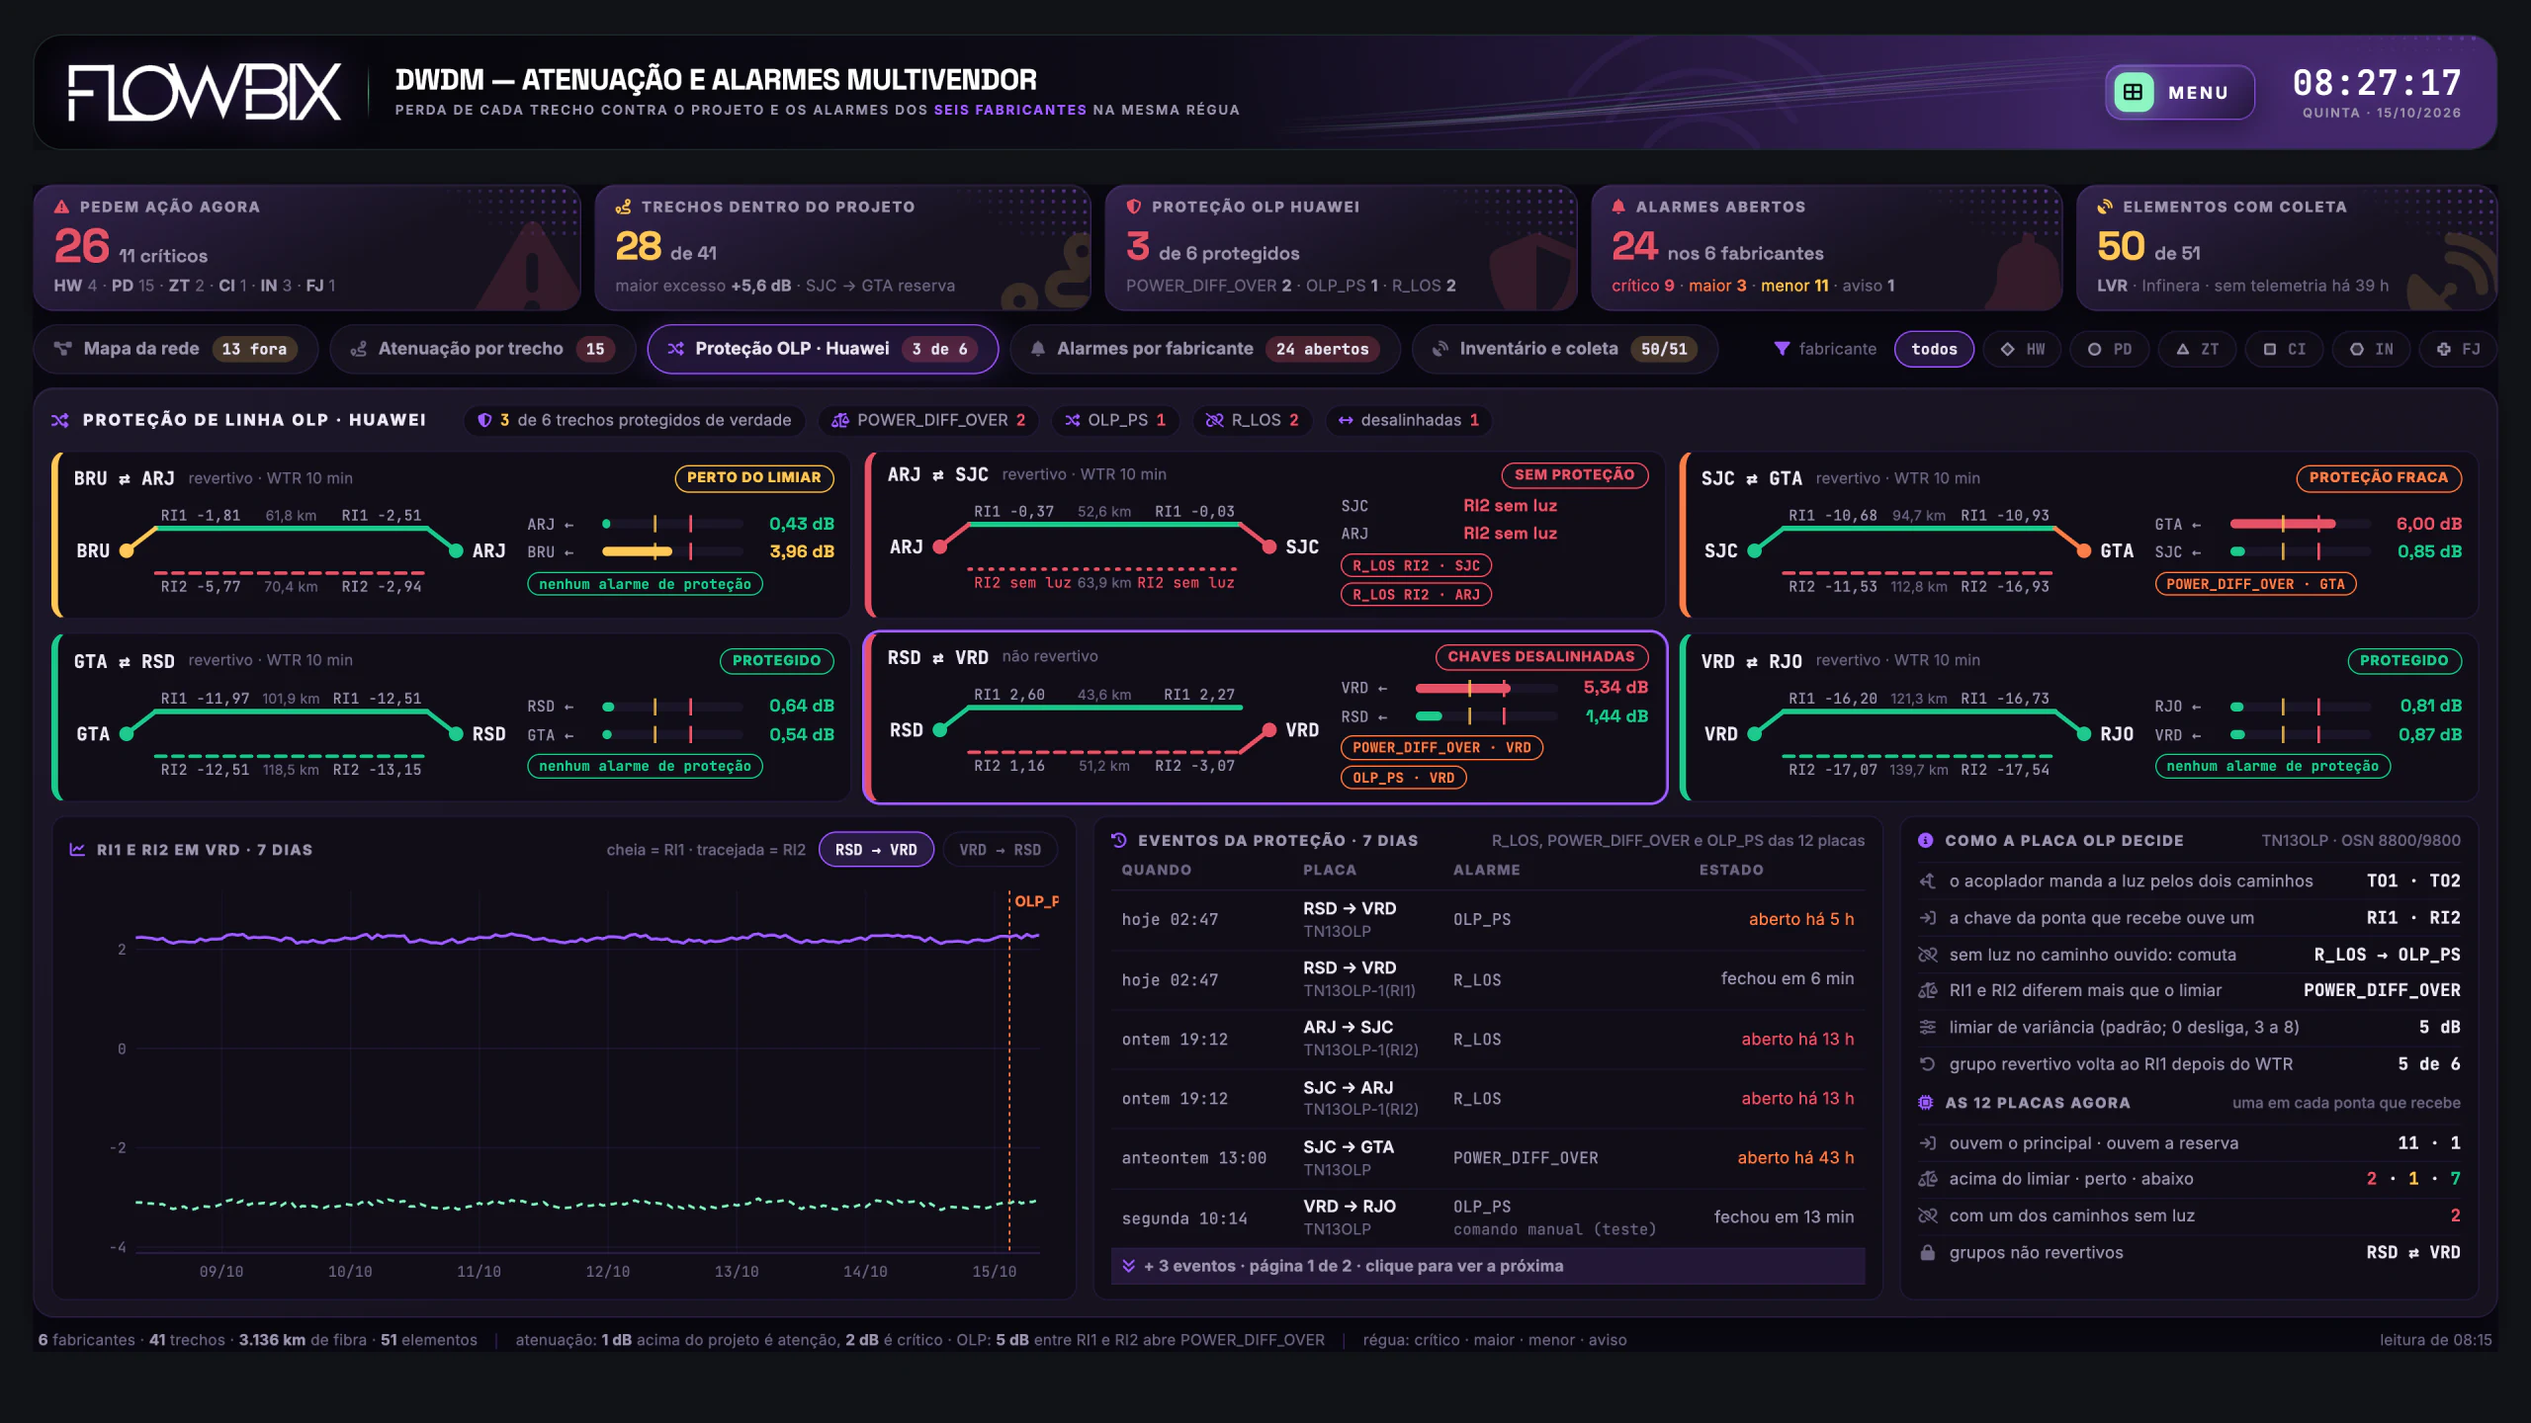Go to Inventário e coleta tab
The height and width of the screenshot is (1423, 2531).
point(1564,349)
